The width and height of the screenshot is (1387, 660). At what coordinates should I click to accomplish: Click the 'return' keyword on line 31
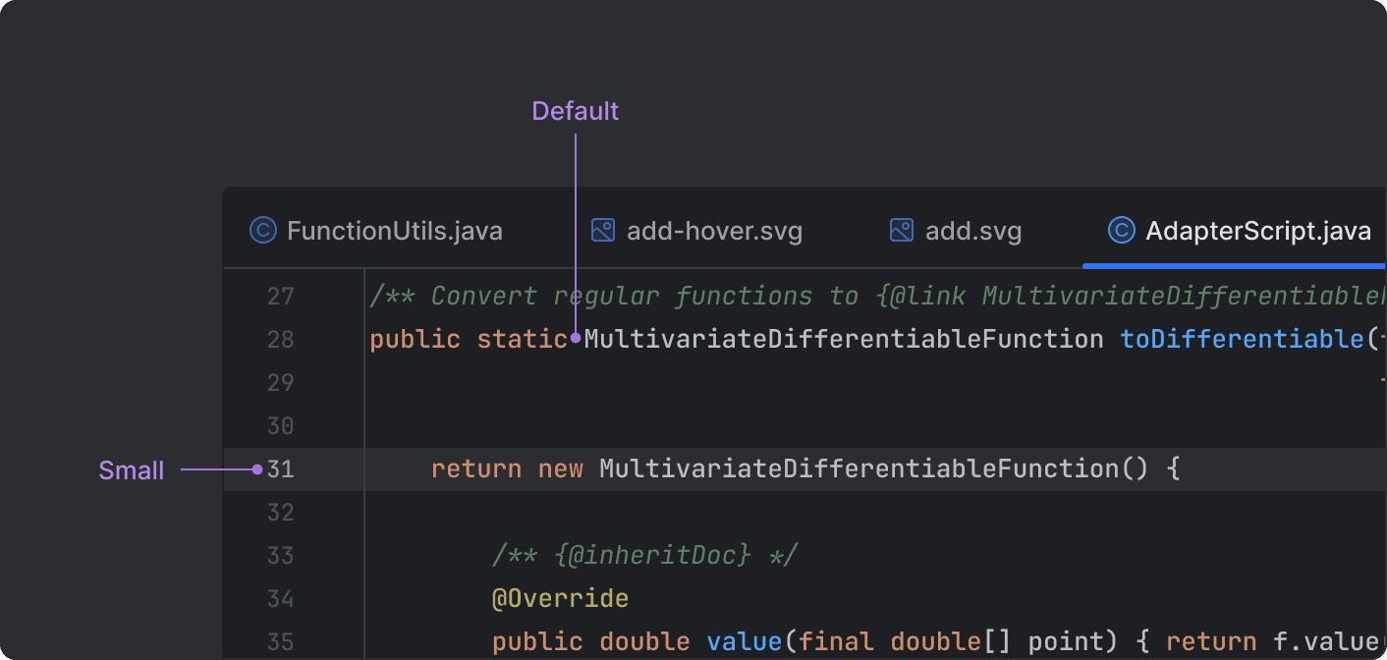[x=476, y=469]
